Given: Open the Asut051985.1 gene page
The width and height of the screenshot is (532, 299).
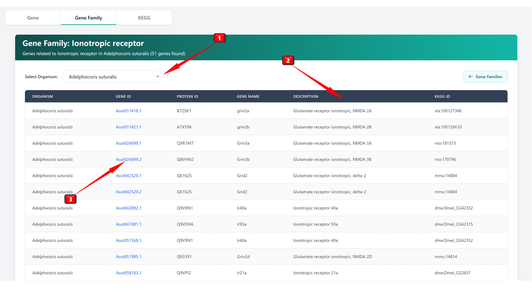Looking at the screenshot, I should [128, 257].
